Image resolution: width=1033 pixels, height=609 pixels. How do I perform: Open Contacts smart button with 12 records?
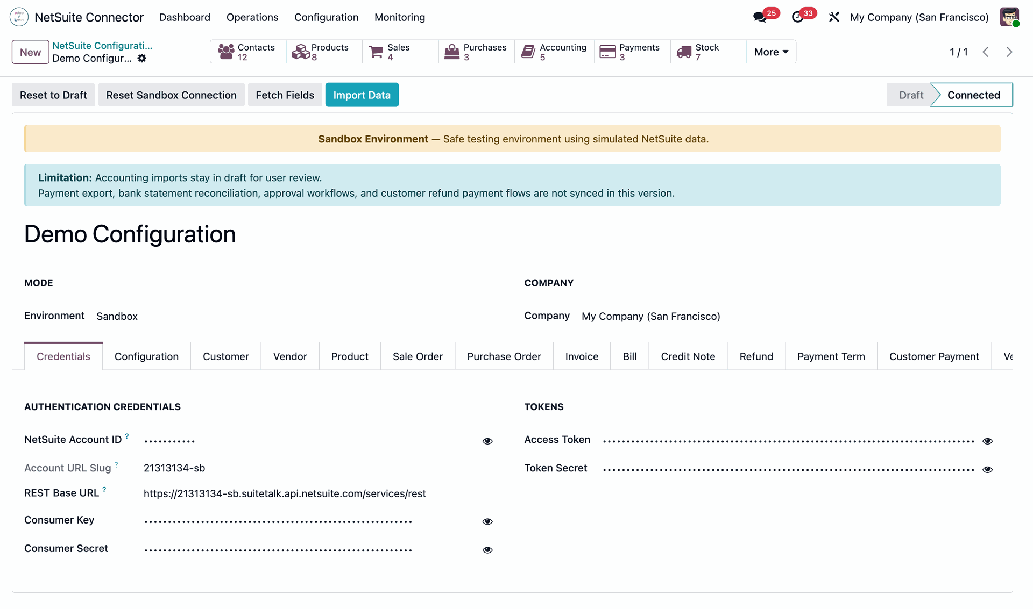248,52
